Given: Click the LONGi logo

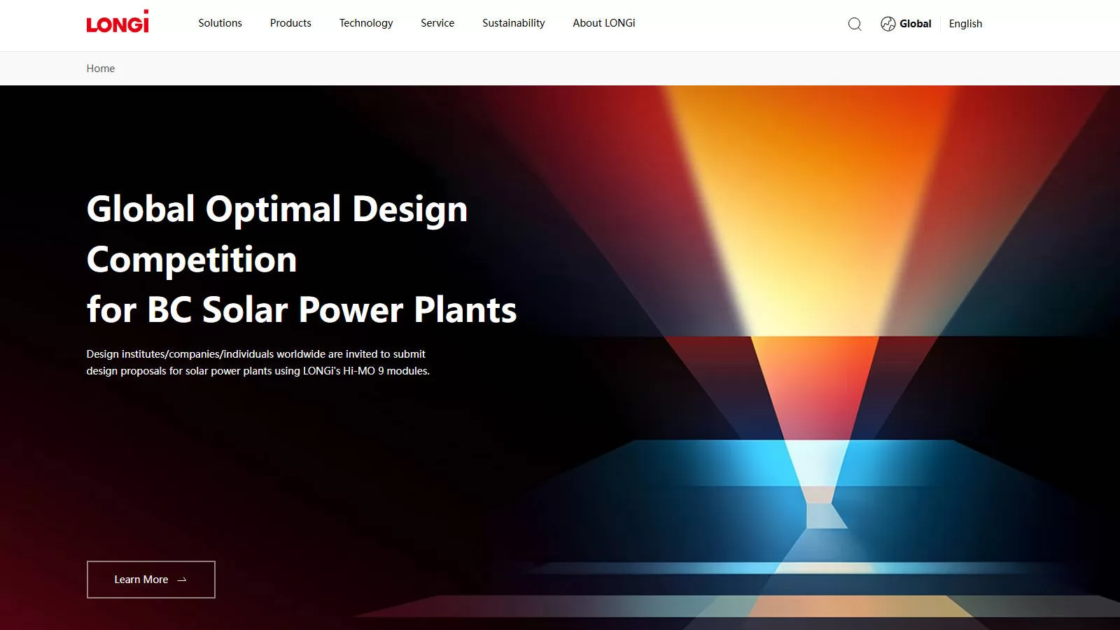Looking at the screenshot, I should pos(118,22).
